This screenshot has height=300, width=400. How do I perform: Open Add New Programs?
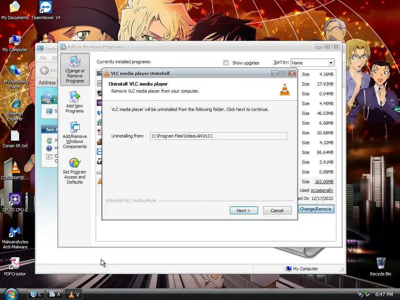pos(75,102)
